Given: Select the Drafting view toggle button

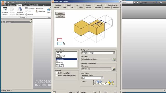Looking at the screenshot, I should (60, 16).
